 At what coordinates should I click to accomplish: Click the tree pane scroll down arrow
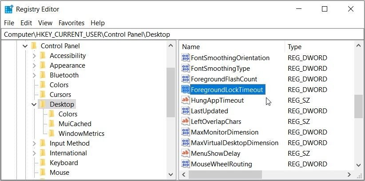pos(171,174)
